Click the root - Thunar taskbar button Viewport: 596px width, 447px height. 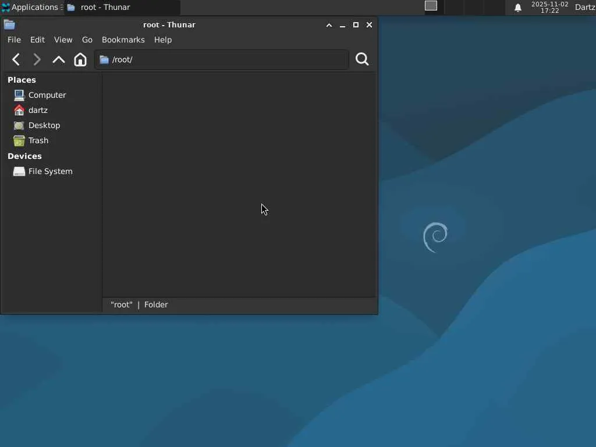122,7
